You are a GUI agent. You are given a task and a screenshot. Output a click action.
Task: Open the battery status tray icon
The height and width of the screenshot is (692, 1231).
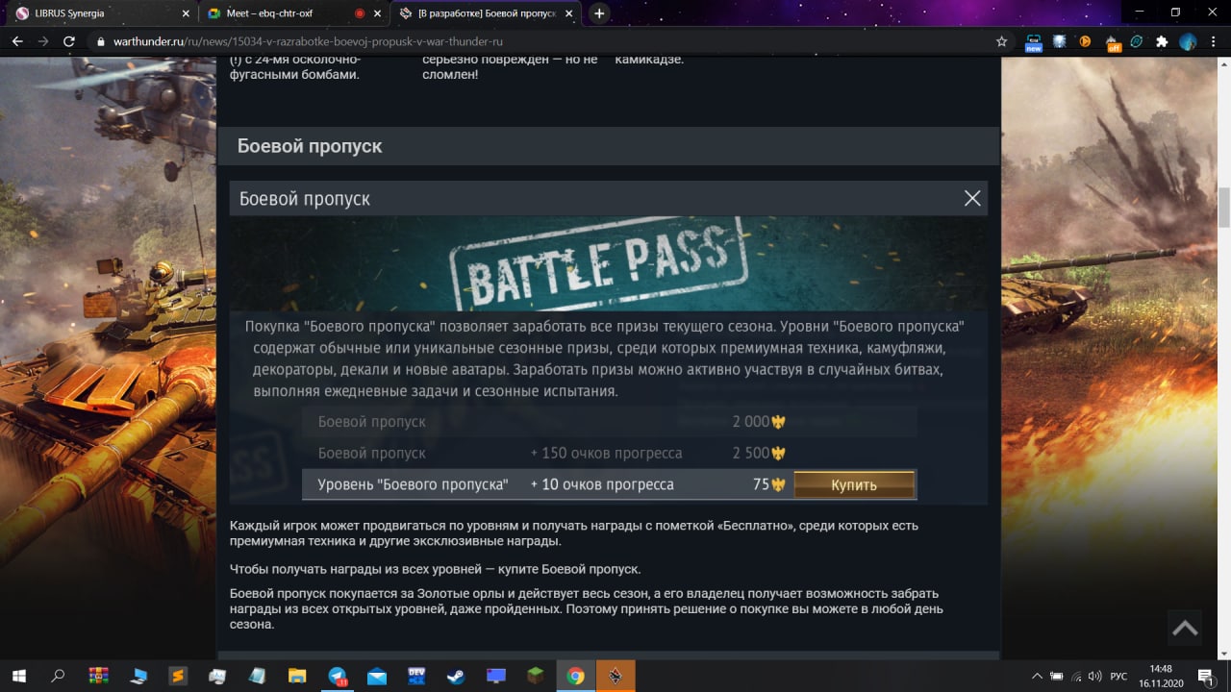coord(1057,676)
